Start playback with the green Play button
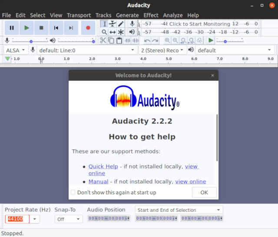This screenshot has width=278, height=237. [x=26, y=28]
